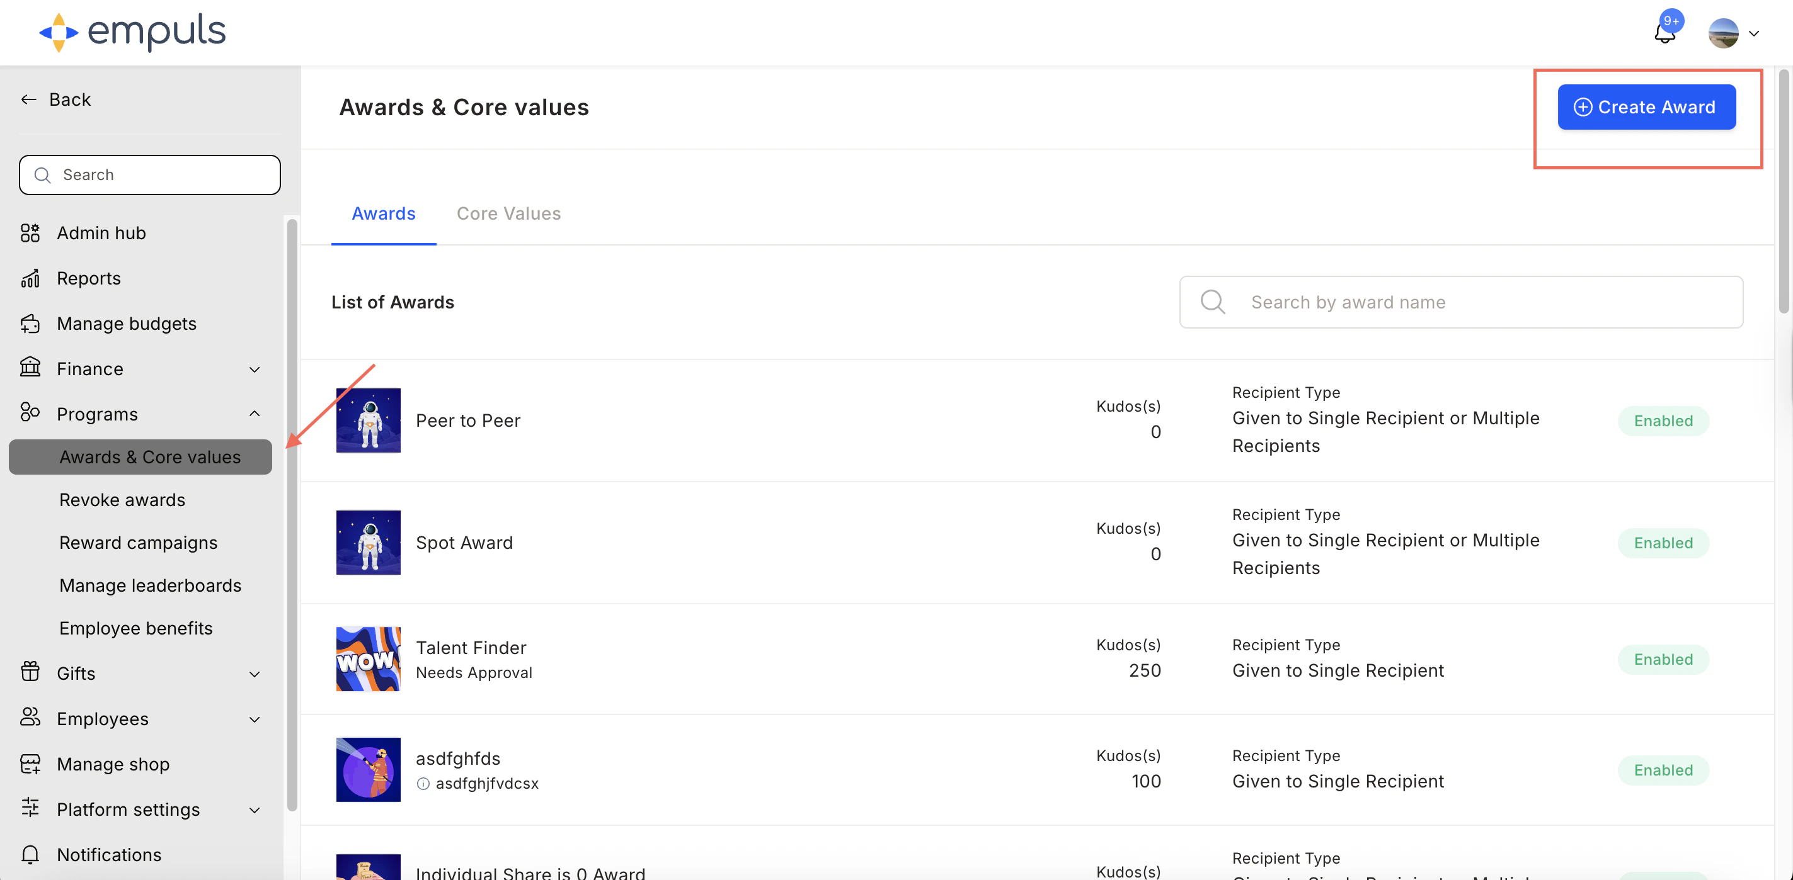1793x880 pixels.
Task: Click the Peer to Peer award name
Action: (x=467, y=420)
